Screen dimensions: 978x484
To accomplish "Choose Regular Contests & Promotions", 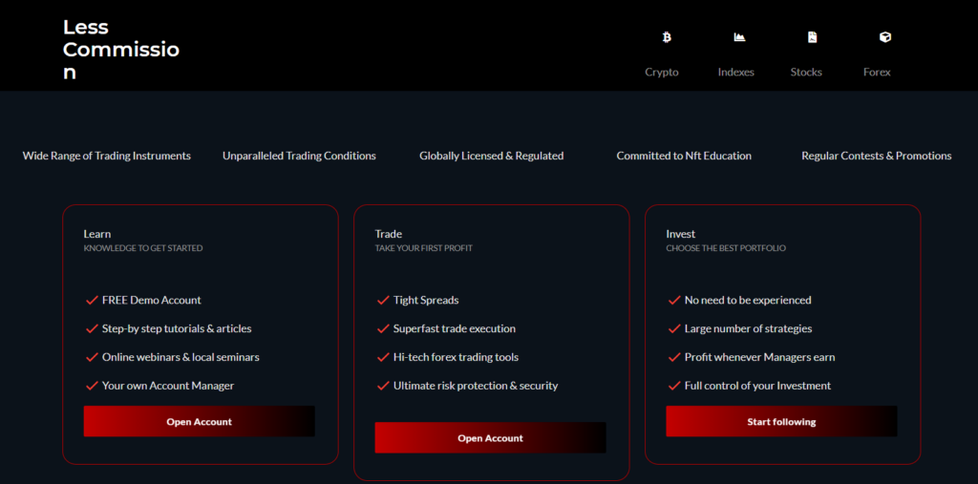I will click(876, 156).
